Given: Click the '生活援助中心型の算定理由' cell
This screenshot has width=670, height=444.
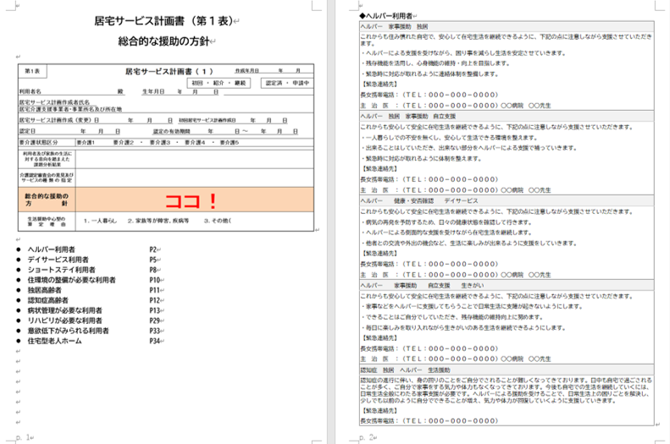Looking at the screenshot, I should (47, 222).
